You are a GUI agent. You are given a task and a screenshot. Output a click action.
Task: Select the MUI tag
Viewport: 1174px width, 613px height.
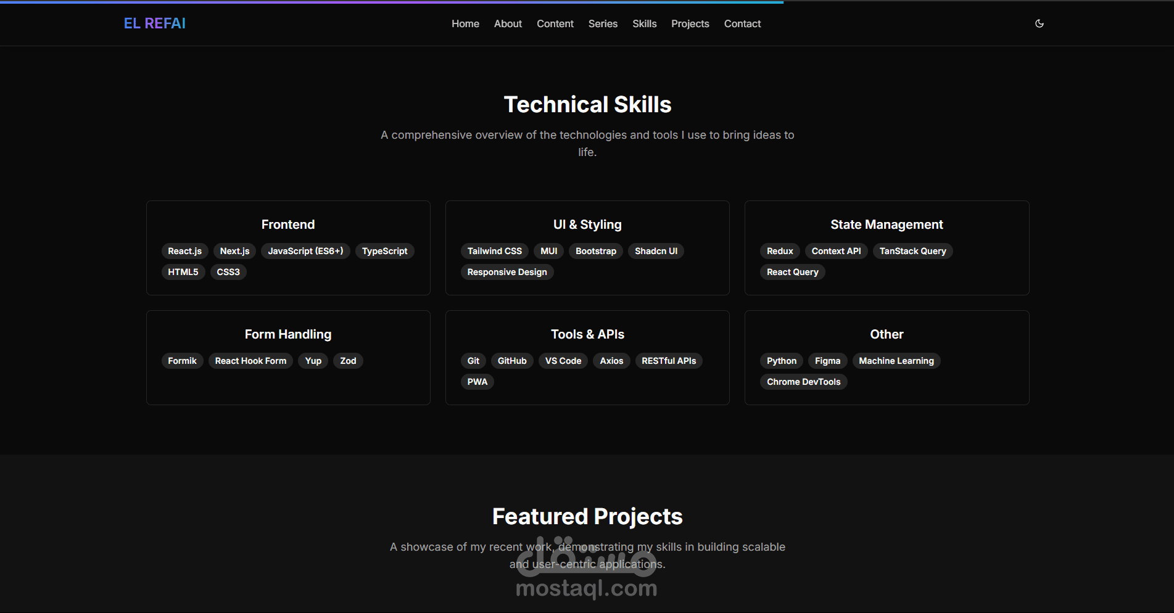[x=548, y=251]
